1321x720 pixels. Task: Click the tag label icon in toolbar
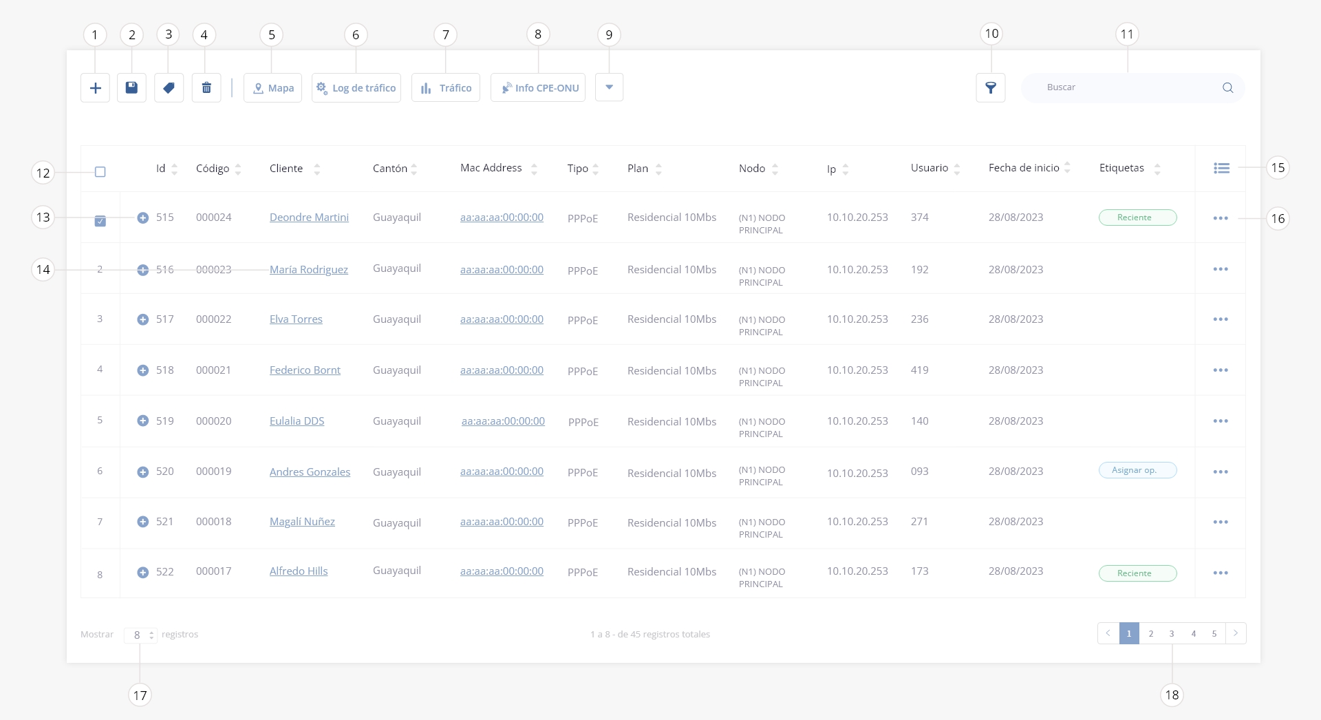click(169, 88)
